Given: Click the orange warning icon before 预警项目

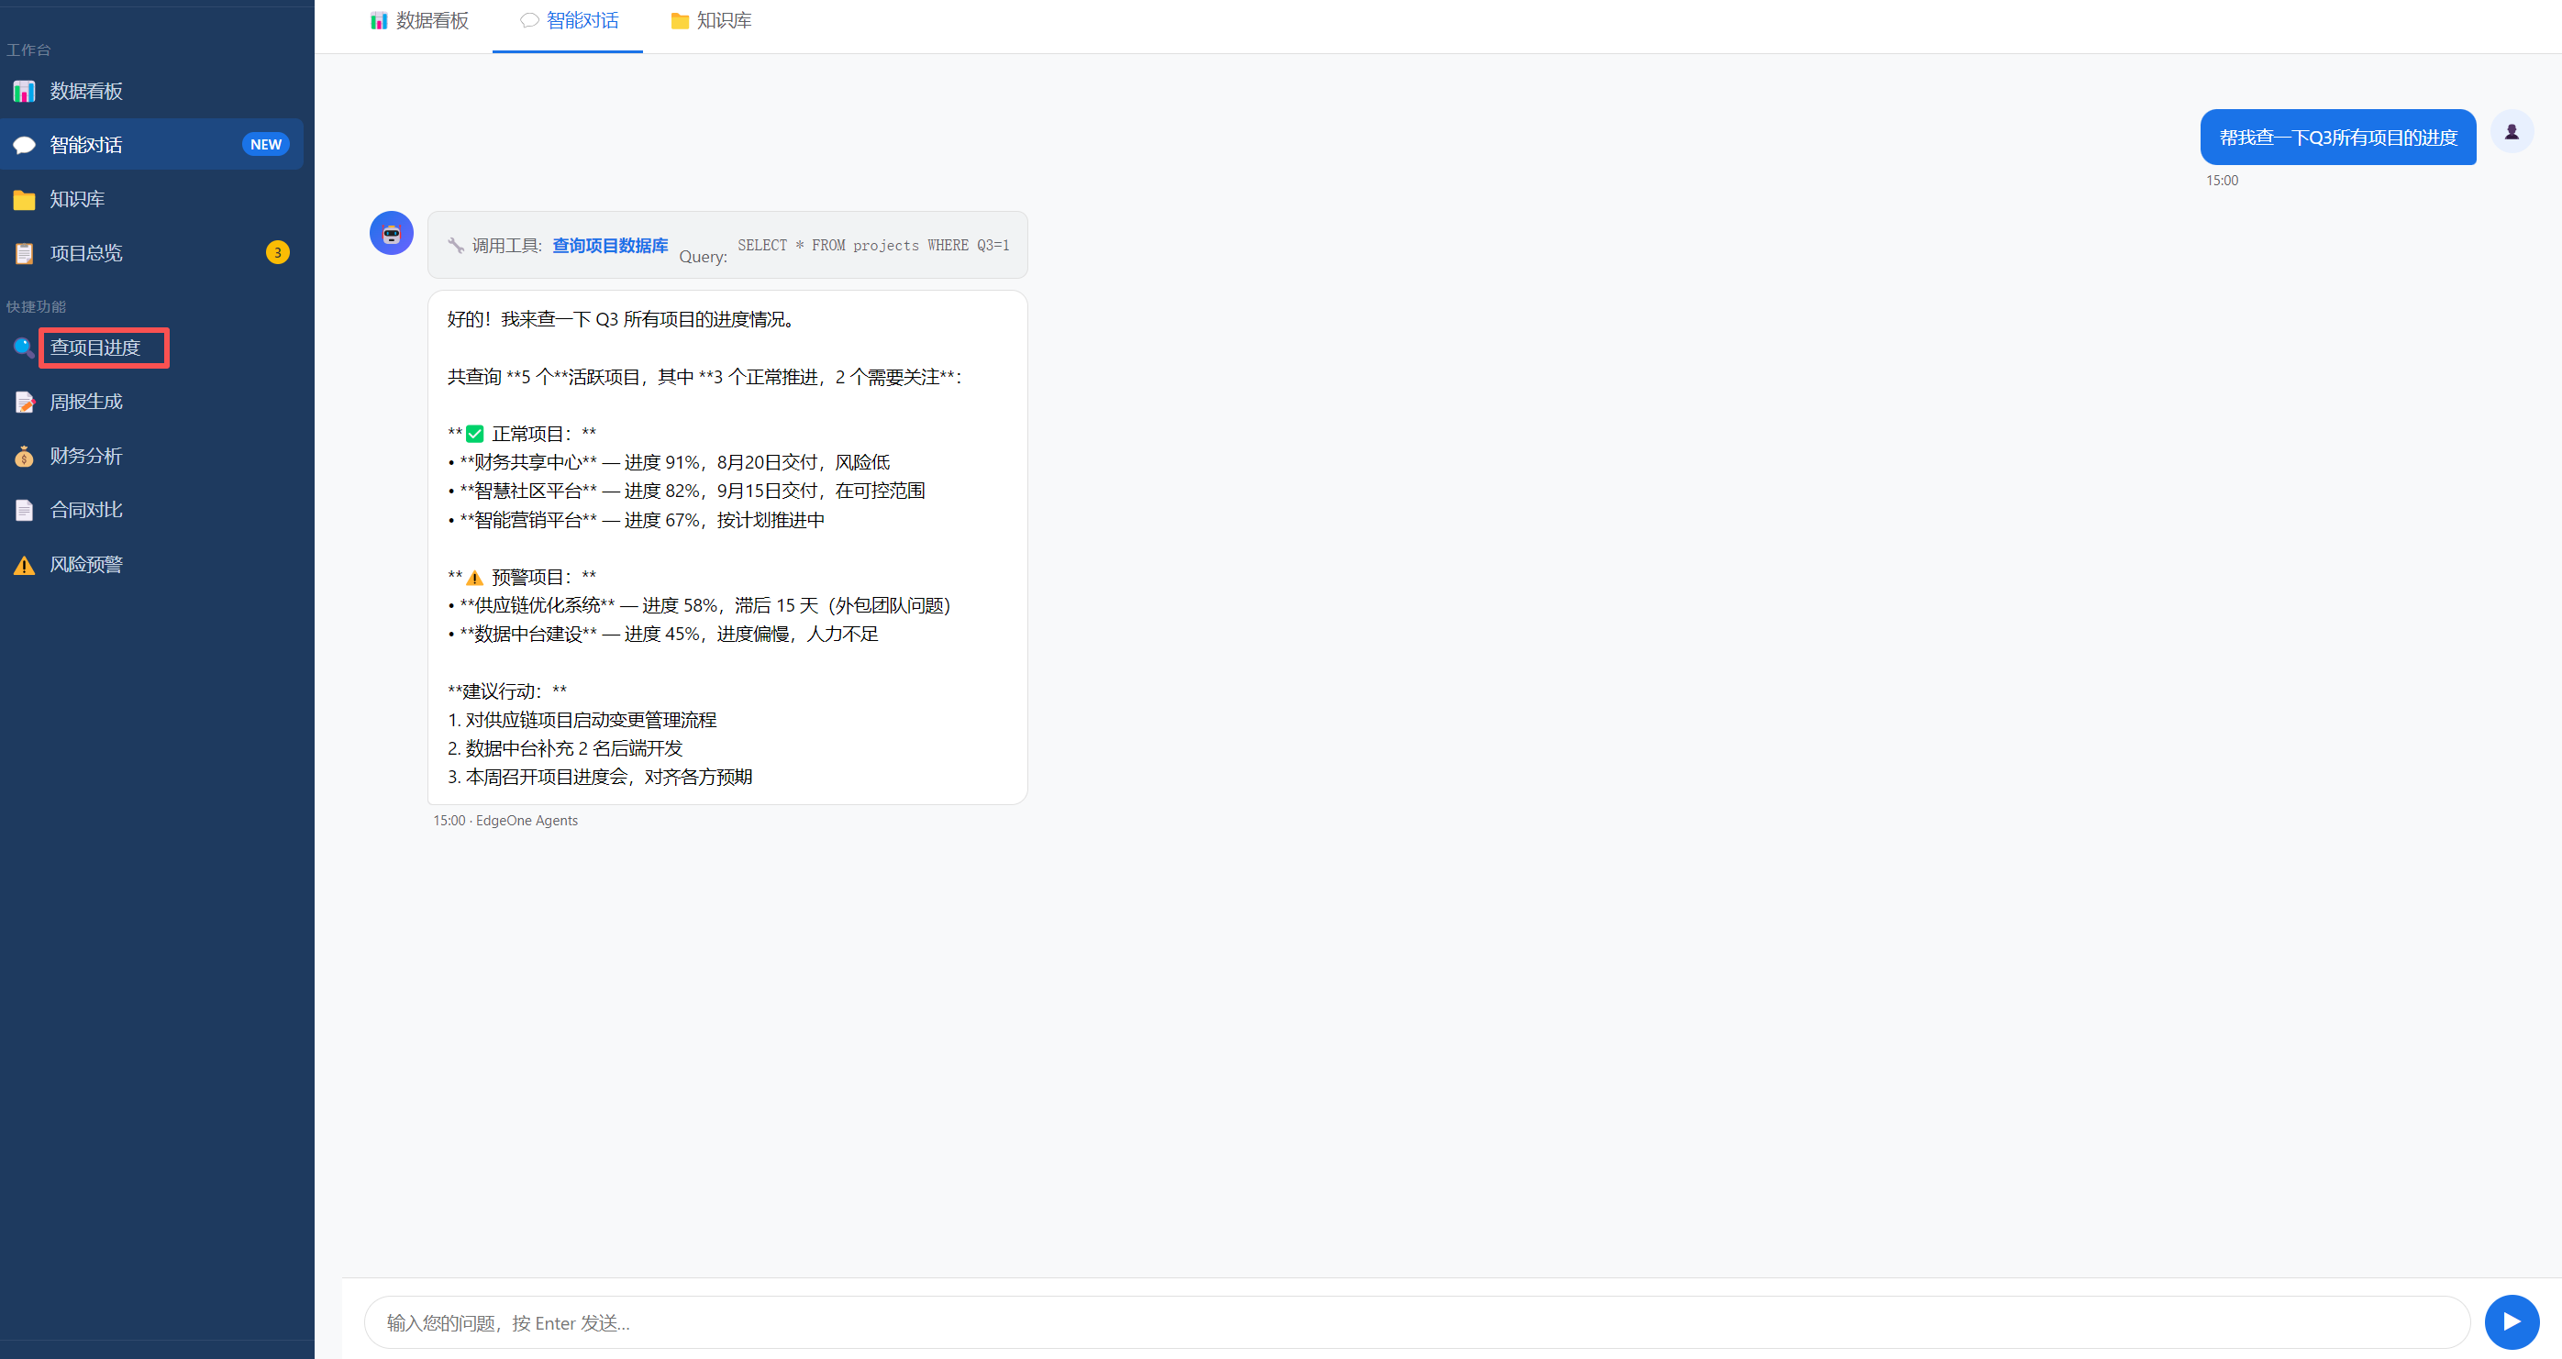Looking at the screenshot, I should pyautogui.click(x=475, y=578).
